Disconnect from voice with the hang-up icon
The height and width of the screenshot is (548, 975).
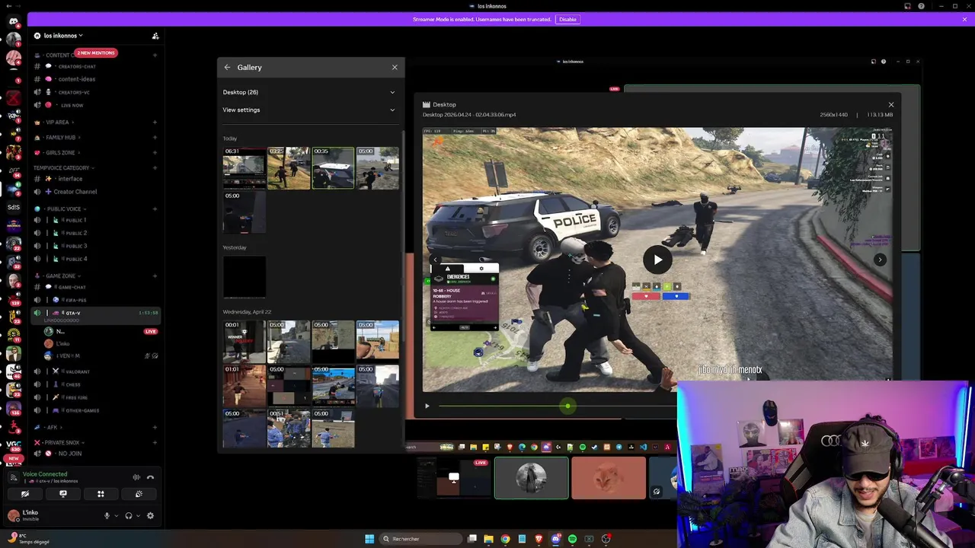coord(150,477)
